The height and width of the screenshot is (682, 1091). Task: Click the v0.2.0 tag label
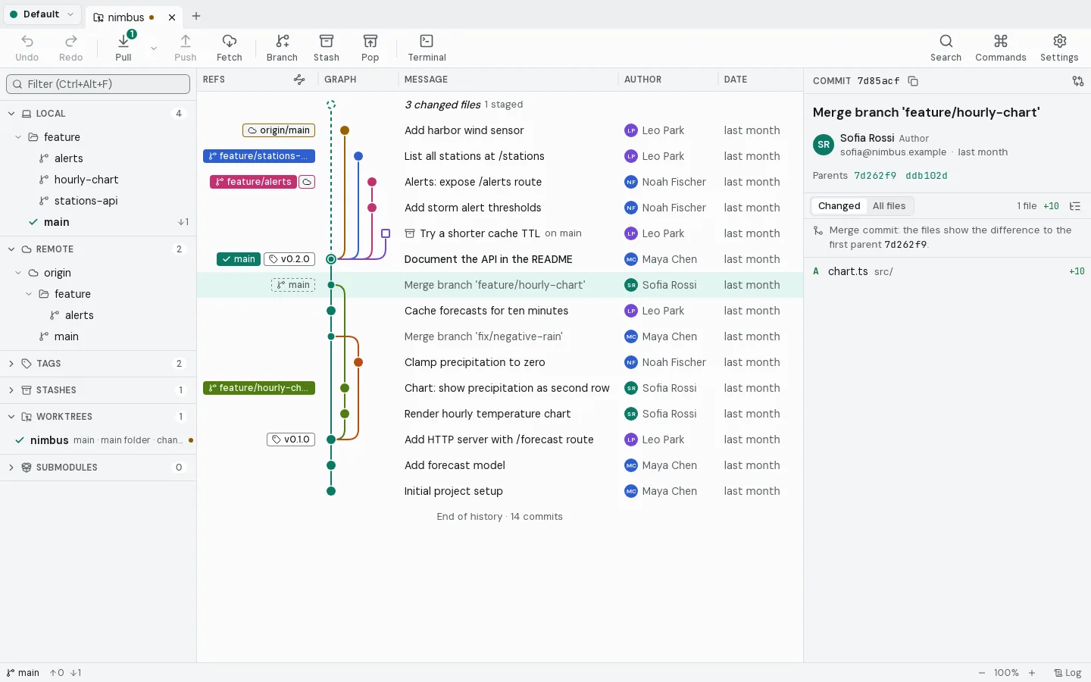[289, 259]
